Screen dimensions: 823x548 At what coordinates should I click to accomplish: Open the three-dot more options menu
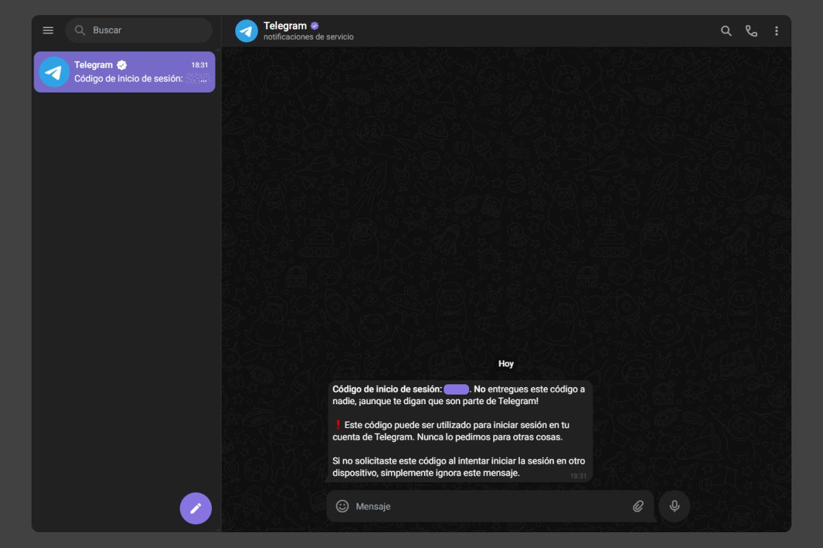click(x=776, y=31)
